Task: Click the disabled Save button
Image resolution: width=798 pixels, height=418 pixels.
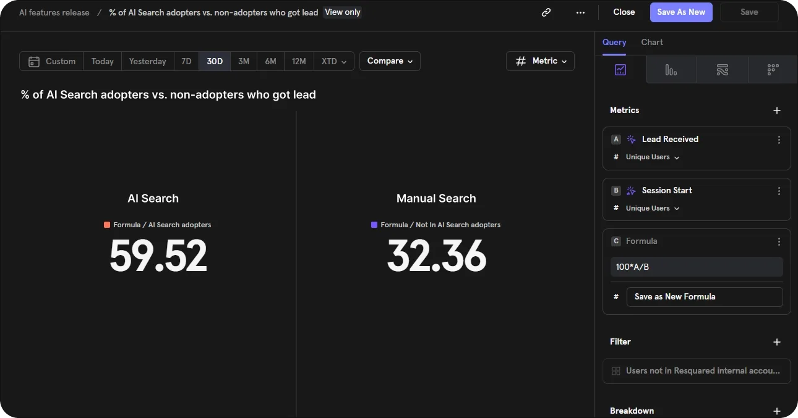Action: 749,12
